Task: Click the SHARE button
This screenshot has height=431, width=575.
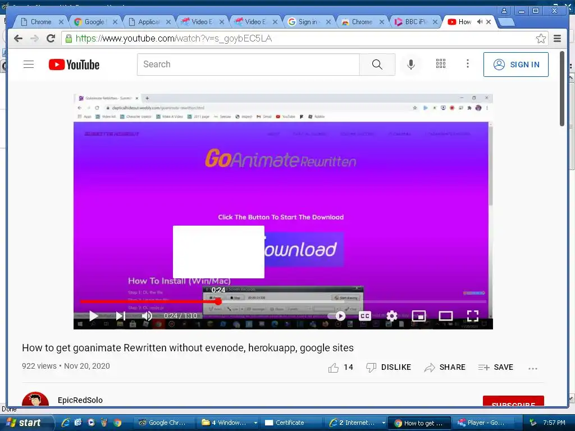Action: [x=445, y=367]
